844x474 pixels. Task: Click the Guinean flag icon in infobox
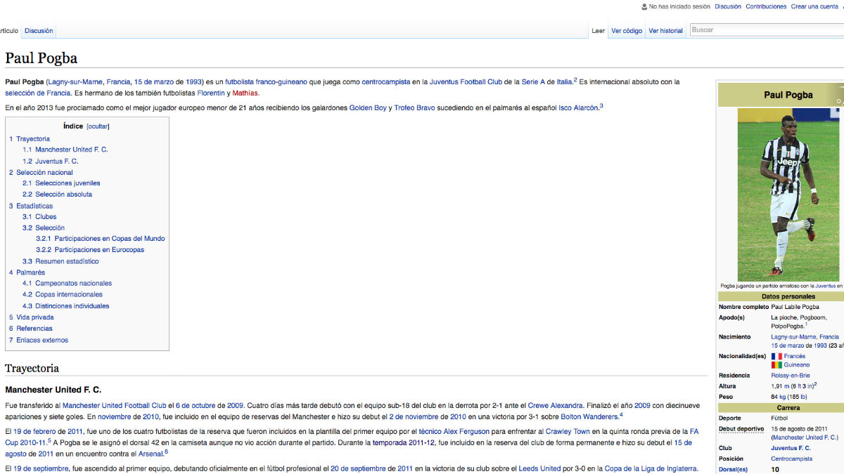tap(776, 364)
